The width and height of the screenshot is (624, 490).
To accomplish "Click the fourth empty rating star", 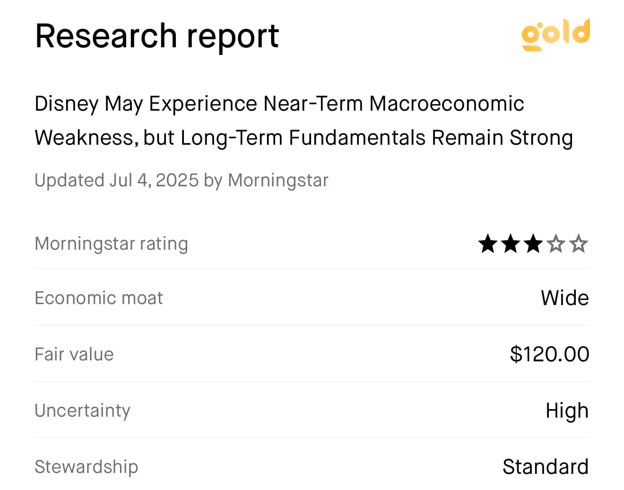I will click(x=556, y=244).
